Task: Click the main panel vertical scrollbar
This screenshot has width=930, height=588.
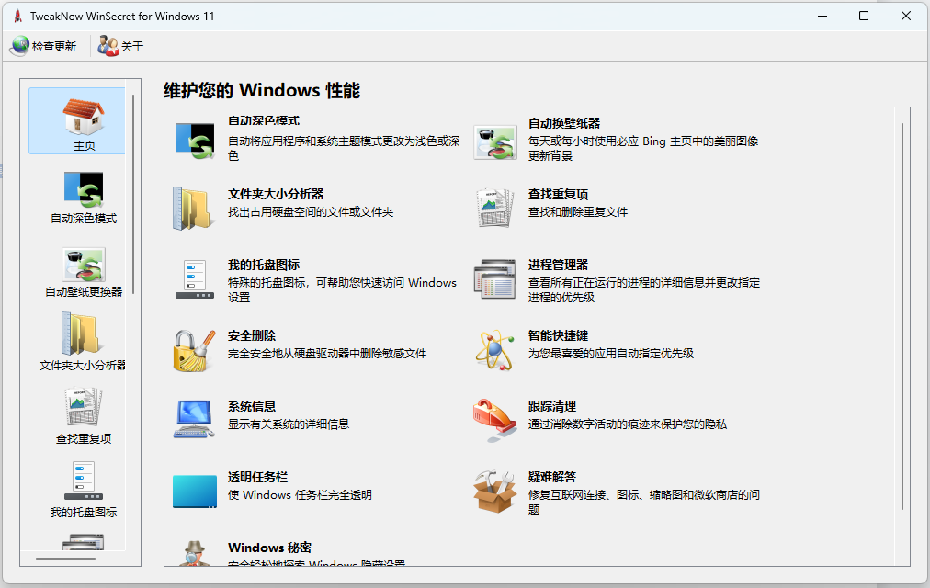Action: coord(902,317)
